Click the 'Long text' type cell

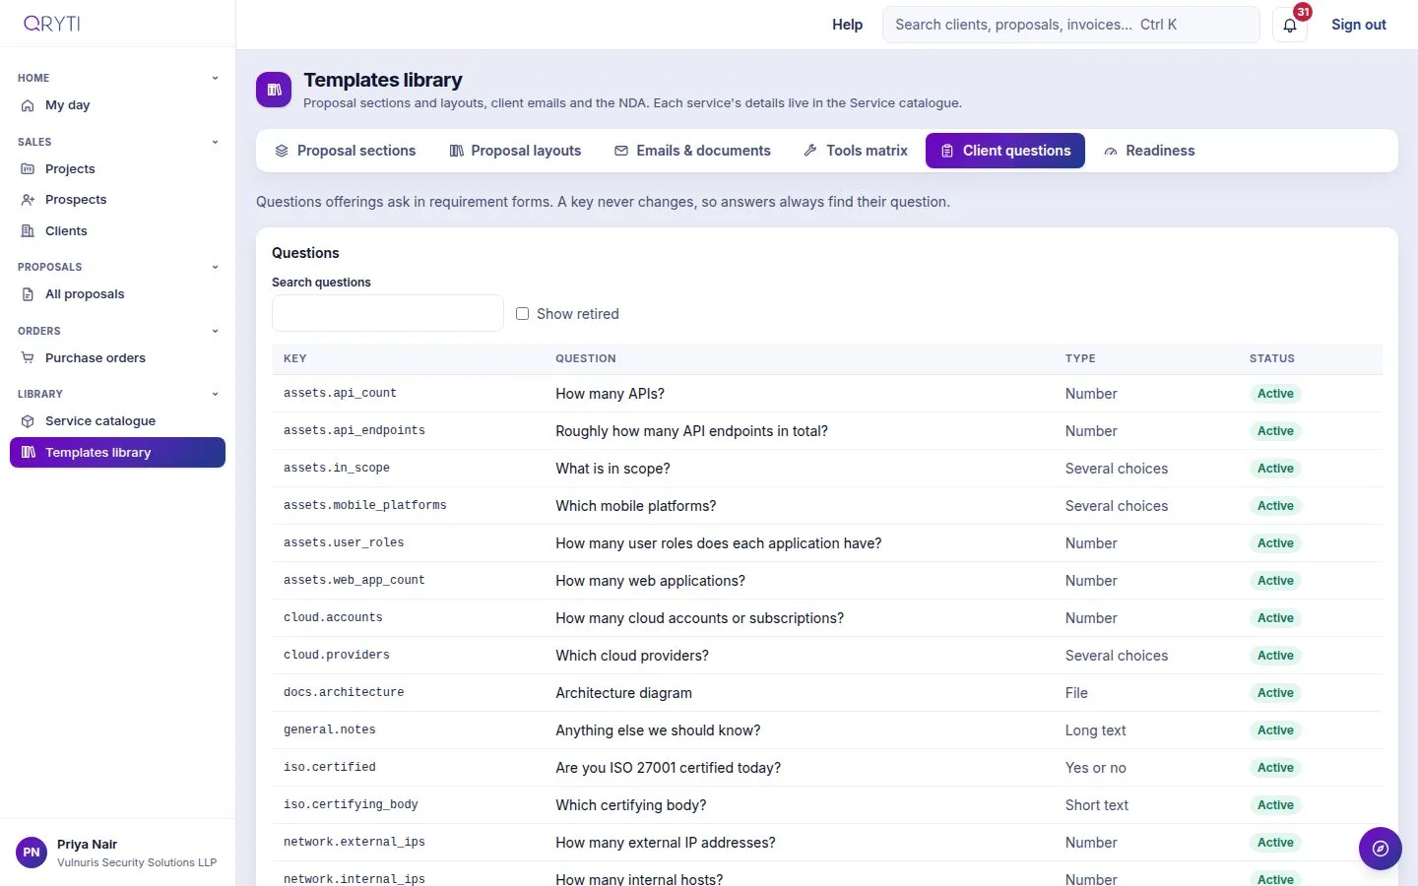pyautogui.click(x=1095, y=730)
